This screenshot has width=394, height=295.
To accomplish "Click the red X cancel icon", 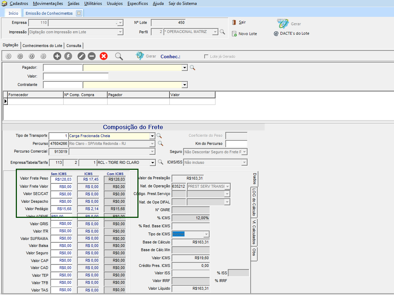I will tap(103, 56).
